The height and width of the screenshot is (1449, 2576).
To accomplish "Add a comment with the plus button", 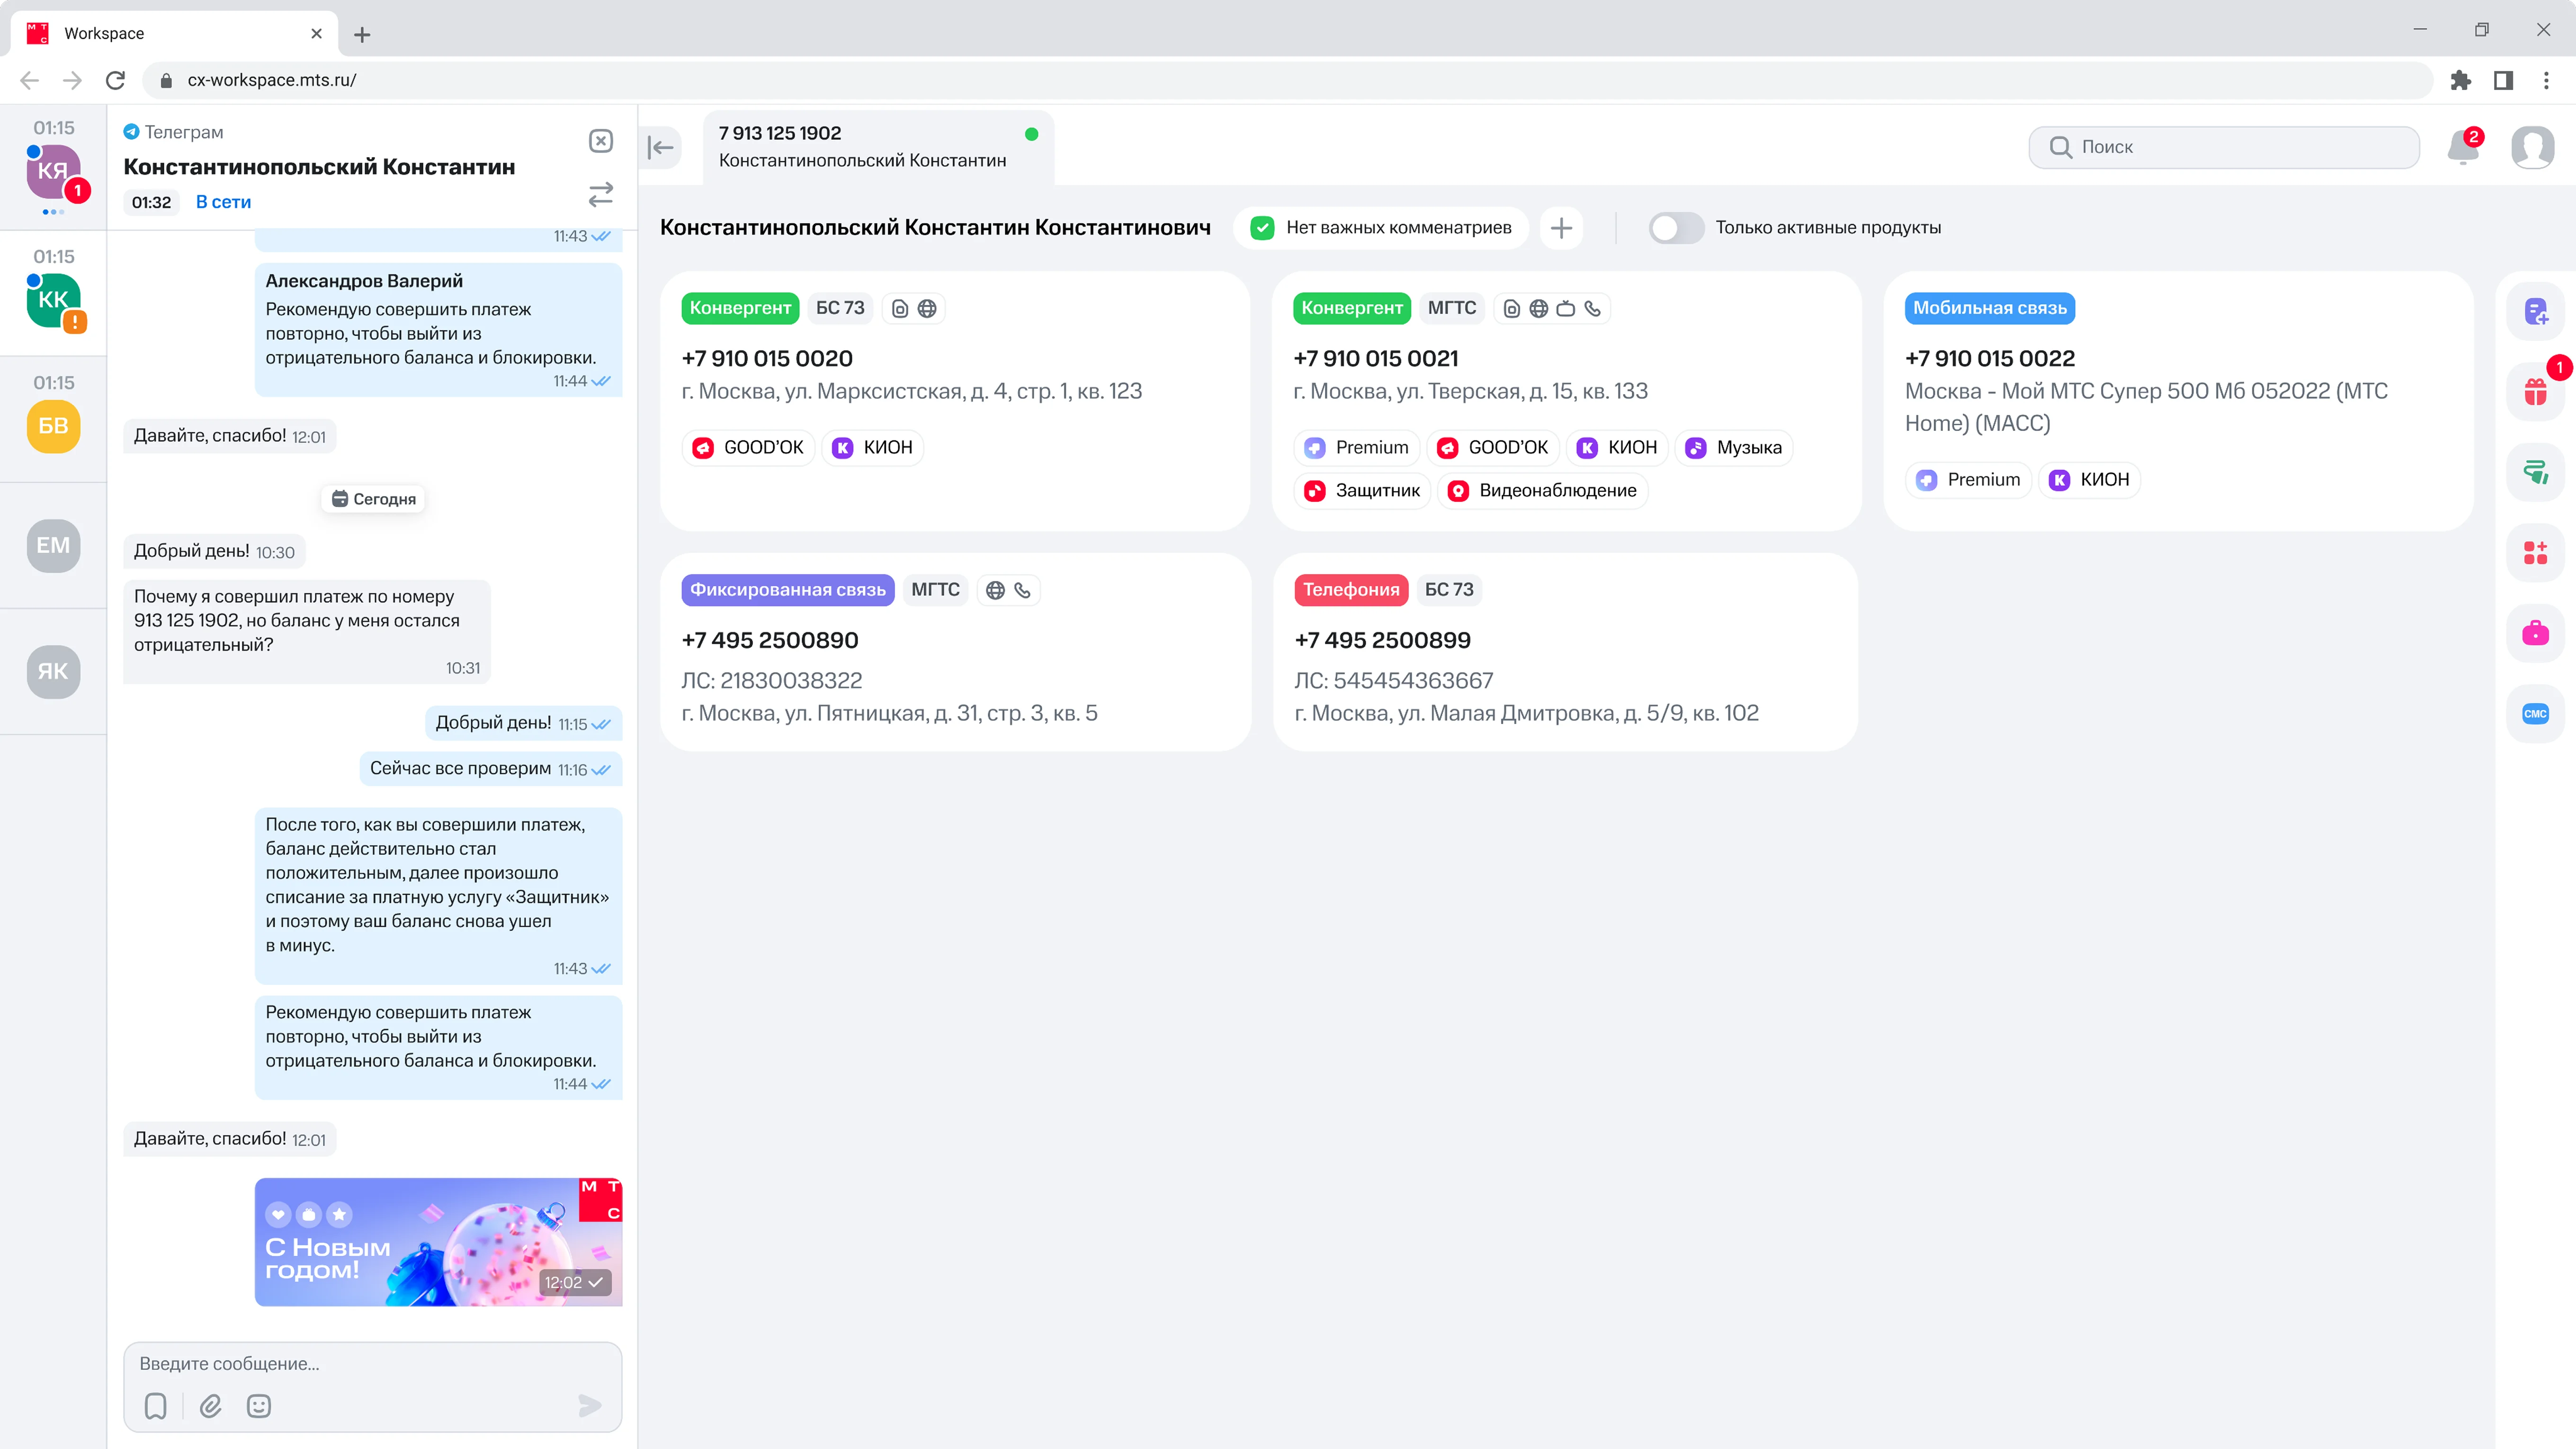I will point(1561,228).
